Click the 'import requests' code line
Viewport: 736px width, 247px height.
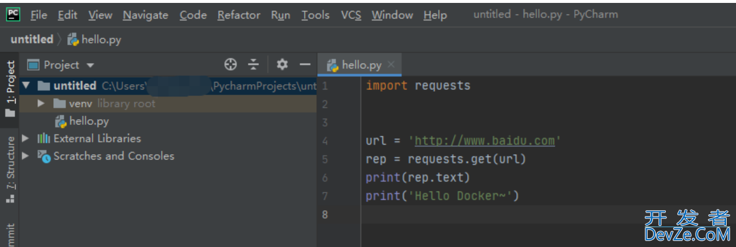(418, 86)
